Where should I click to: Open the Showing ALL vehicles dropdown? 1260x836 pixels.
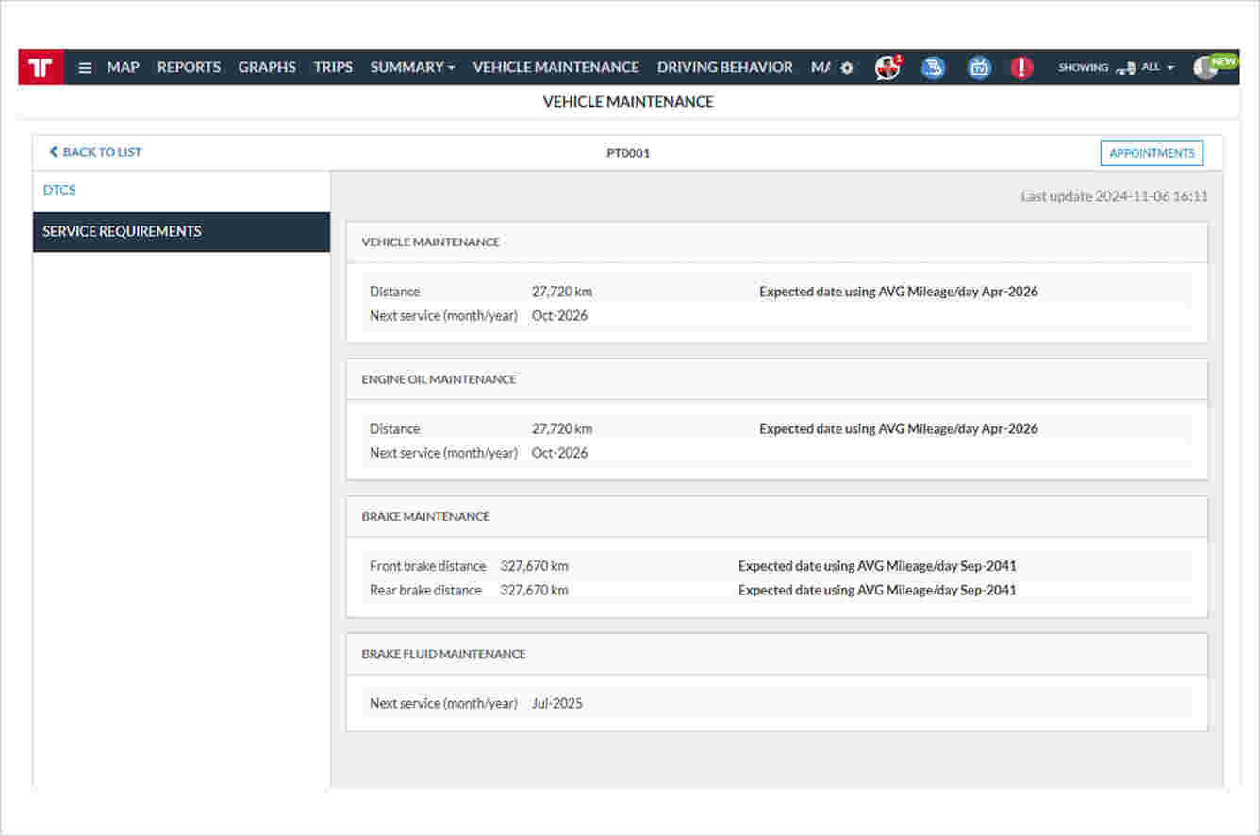pos(1117,68)
